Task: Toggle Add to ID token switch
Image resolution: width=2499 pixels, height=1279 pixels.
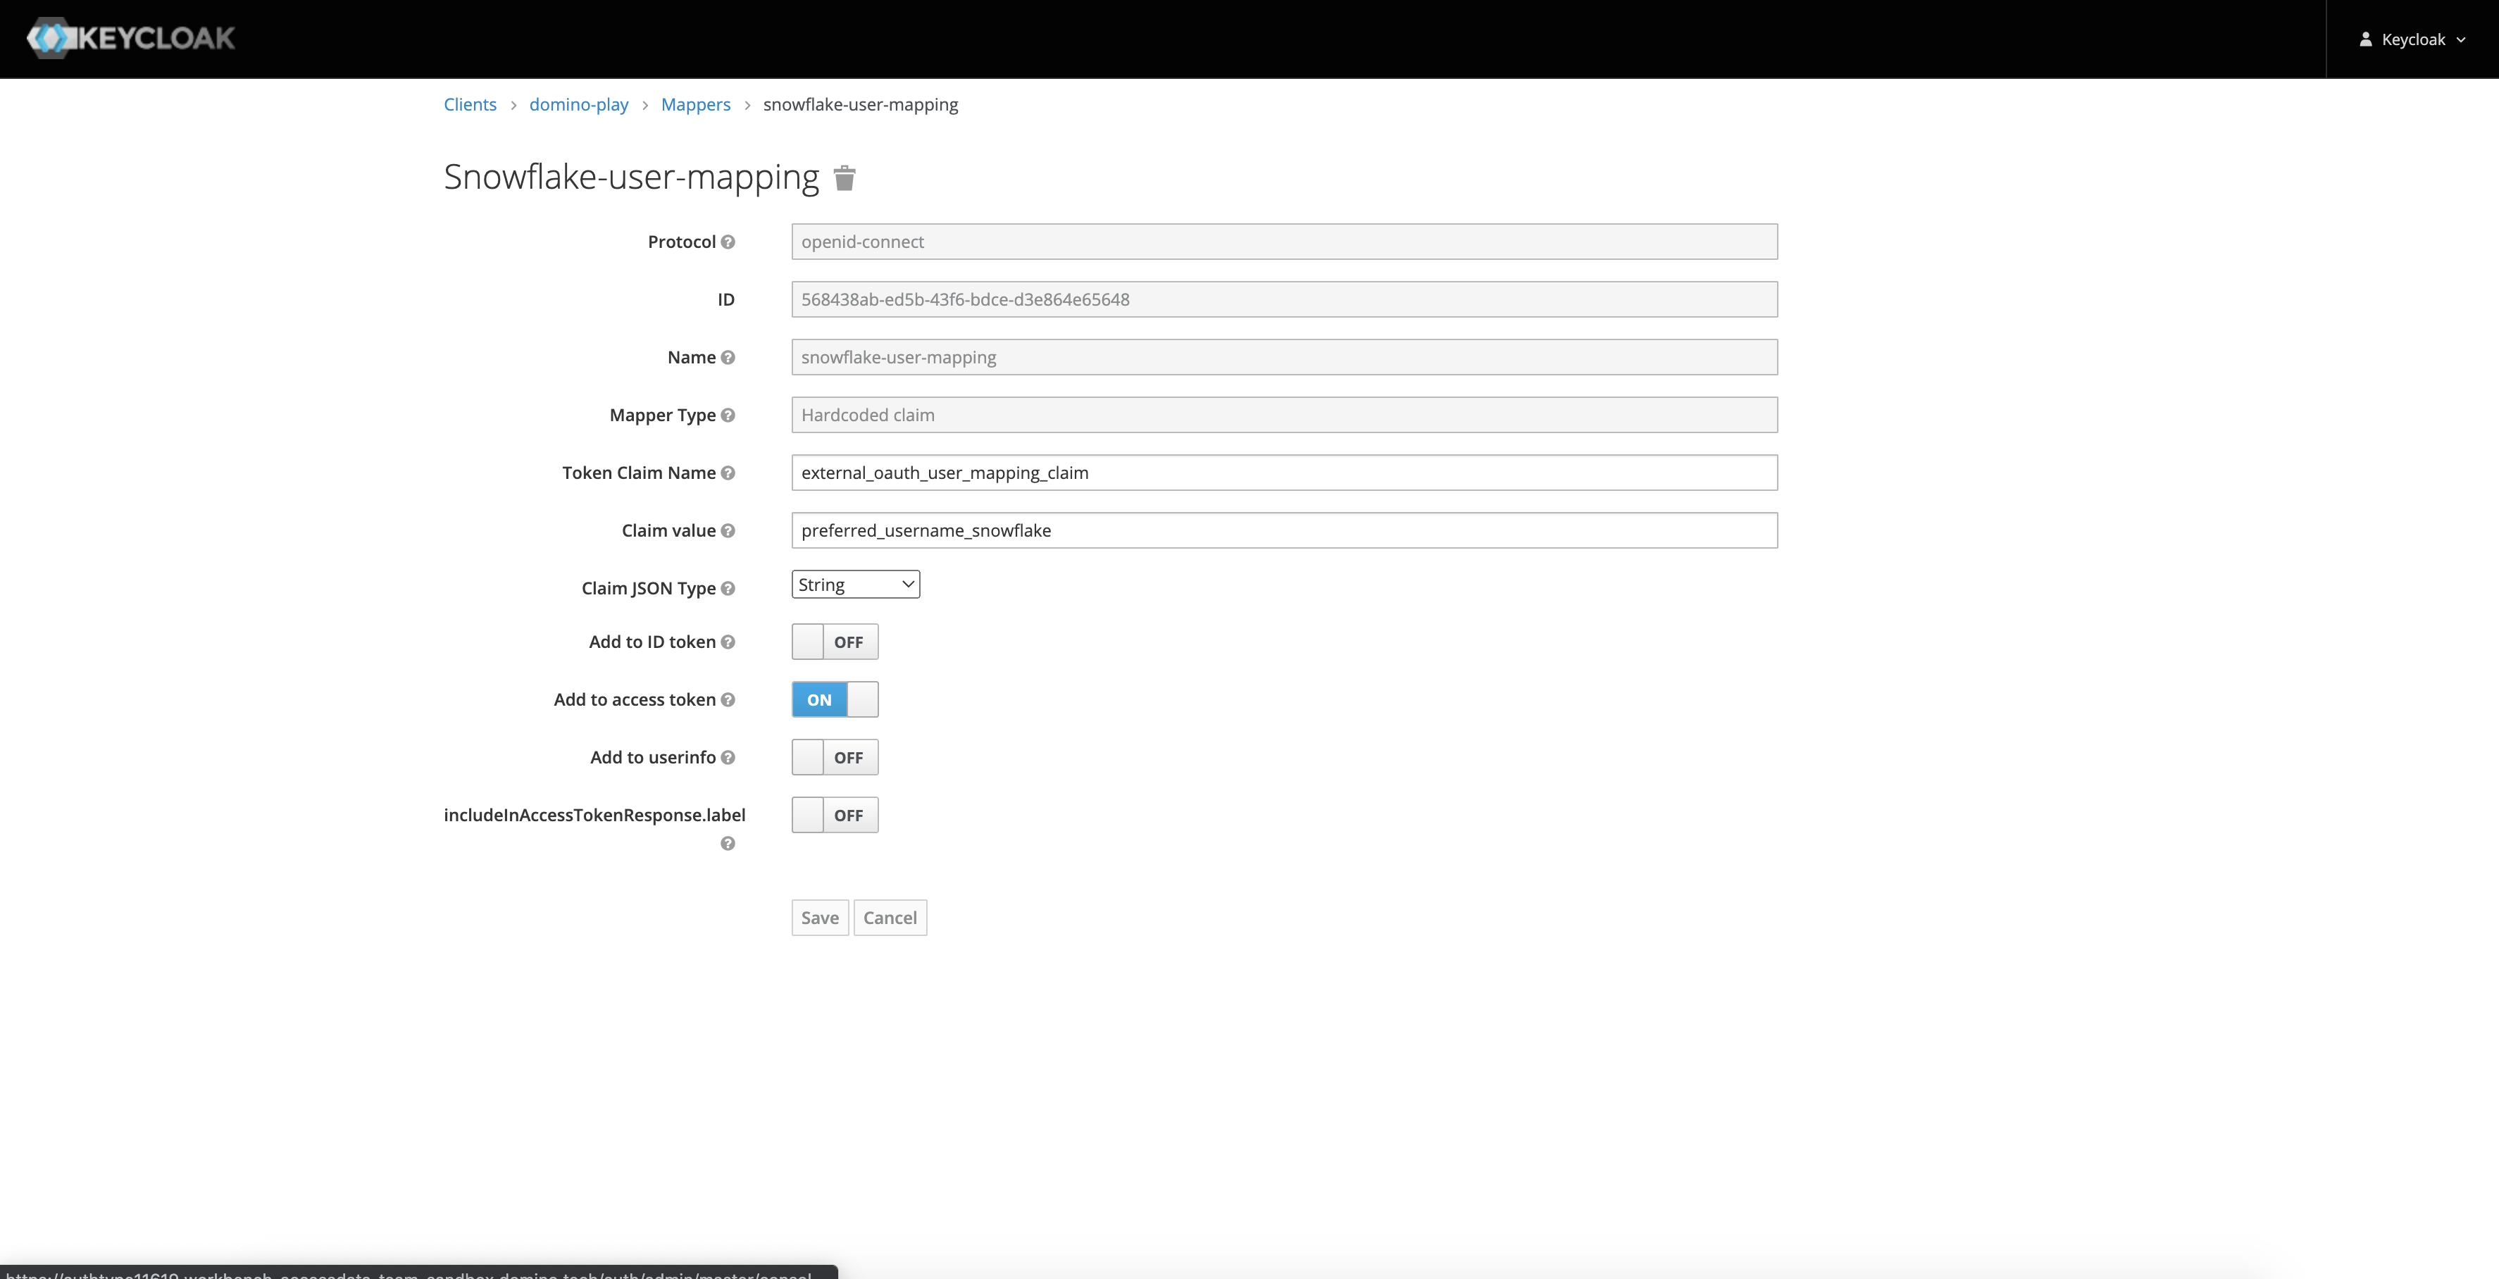Action: click(x=835, y=642)
